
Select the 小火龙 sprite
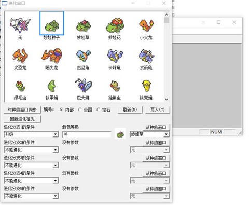146,25
